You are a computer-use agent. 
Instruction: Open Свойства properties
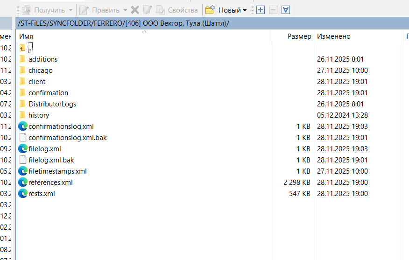click(x=177, y=10)
